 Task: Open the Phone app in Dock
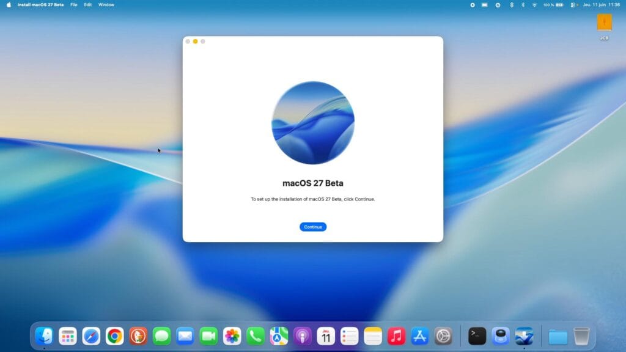pos(256,336)
